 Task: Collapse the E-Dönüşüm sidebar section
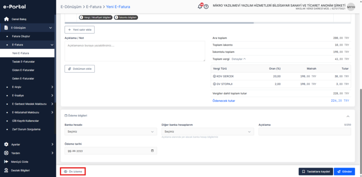pyautogui.click(x=51, y=28)
